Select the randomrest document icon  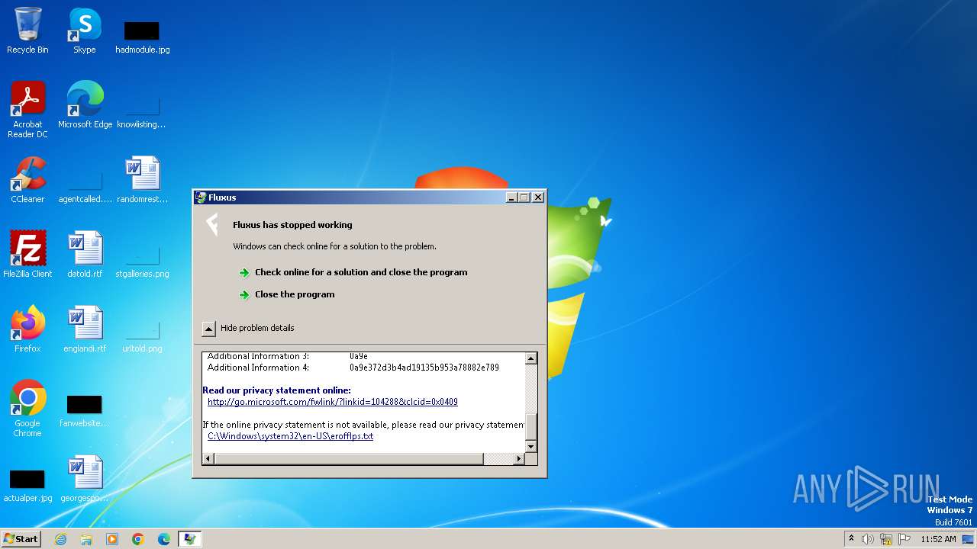pos(142,180)
